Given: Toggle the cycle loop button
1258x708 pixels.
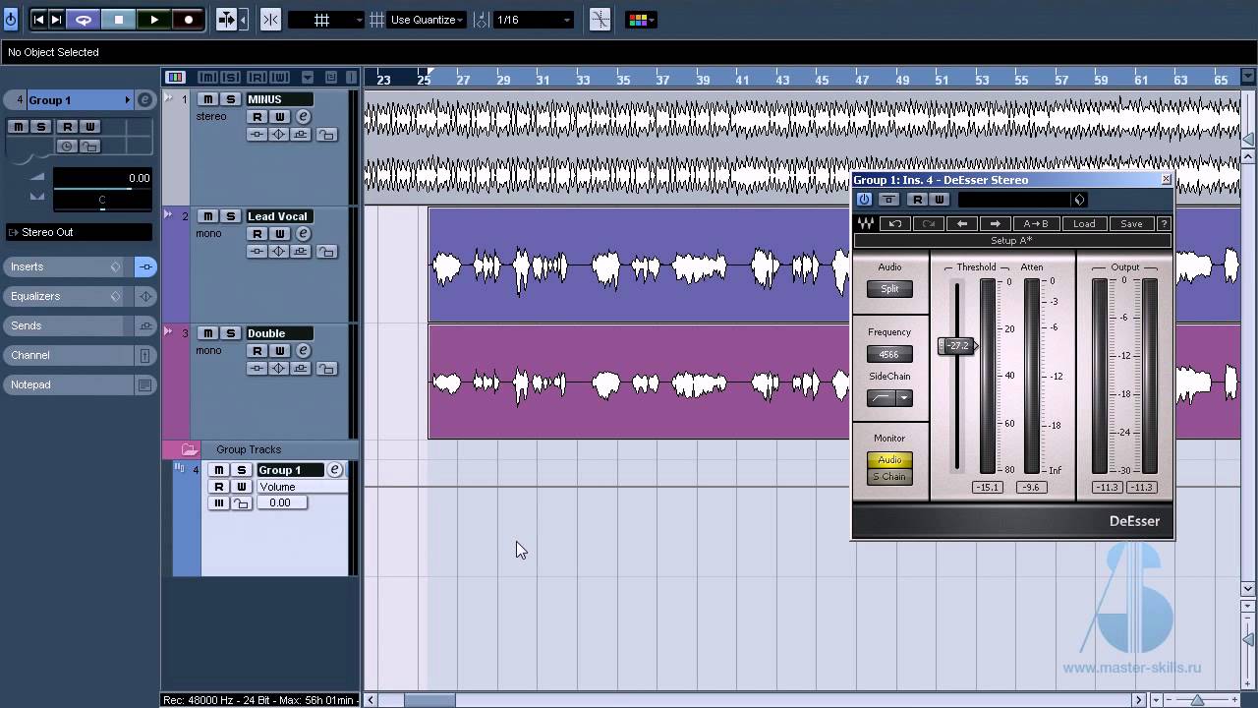Looking at the screenshot, I should tap(84, 20).
